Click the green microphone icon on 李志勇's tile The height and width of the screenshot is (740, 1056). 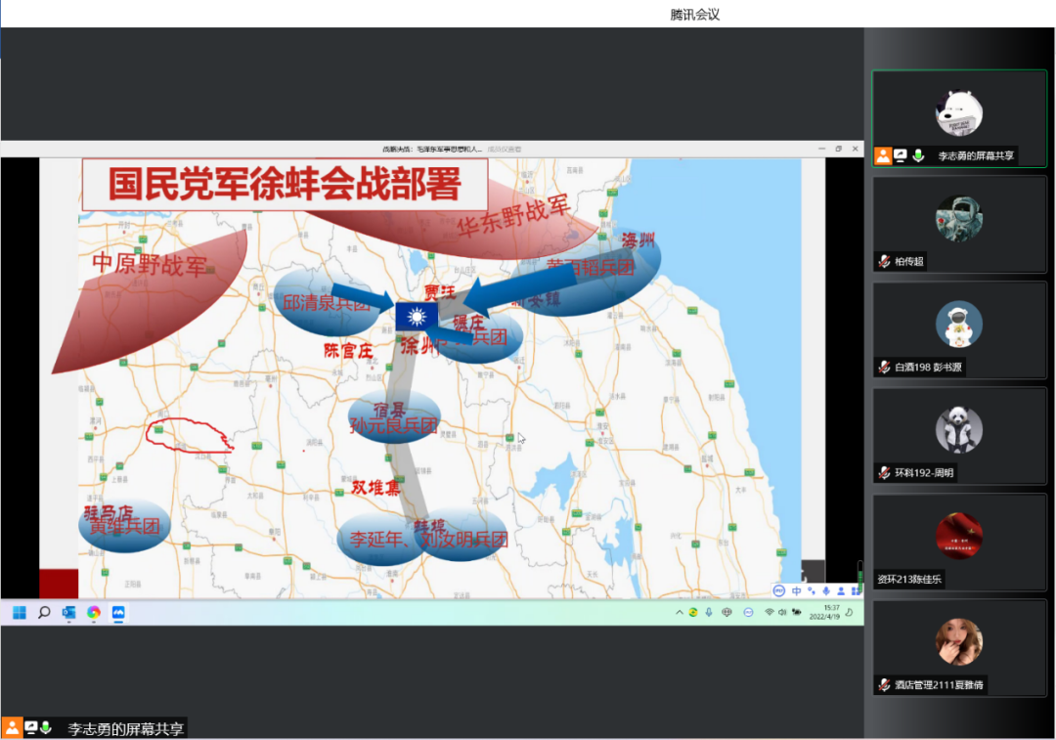click(918, 155)
